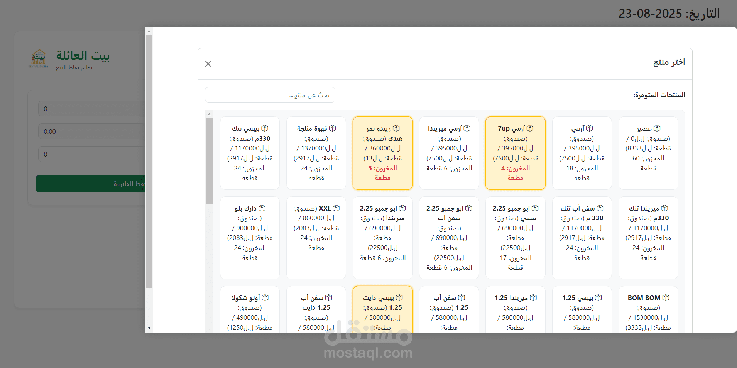Pick the box icon on the سفن أب تنك card
Screen dimensions: 737x368
click(x=600, y=208)
